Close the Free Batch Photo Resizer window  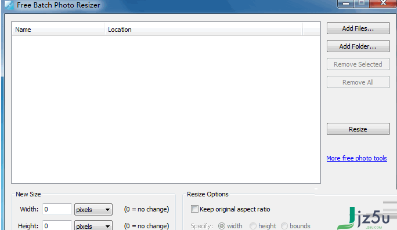coord(383,3)
